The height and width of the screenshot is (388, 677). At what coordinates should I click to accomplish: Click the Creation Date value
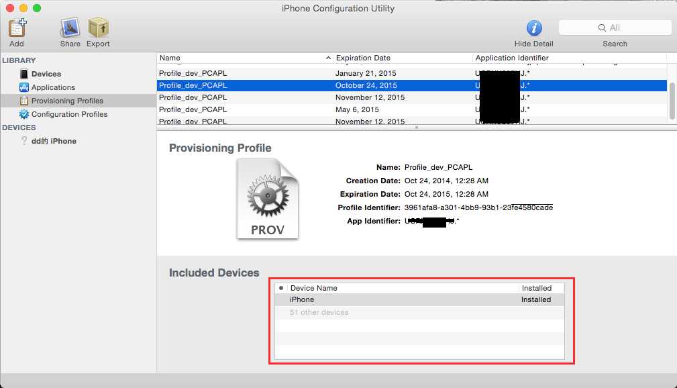(446, 181)
